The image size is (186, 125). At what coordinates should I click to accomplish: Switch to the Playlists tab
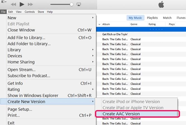click(x=153, y=18)
